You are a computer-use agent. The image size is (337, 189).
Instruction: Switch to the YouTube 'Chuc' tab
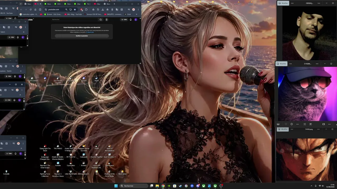[97, 4]
